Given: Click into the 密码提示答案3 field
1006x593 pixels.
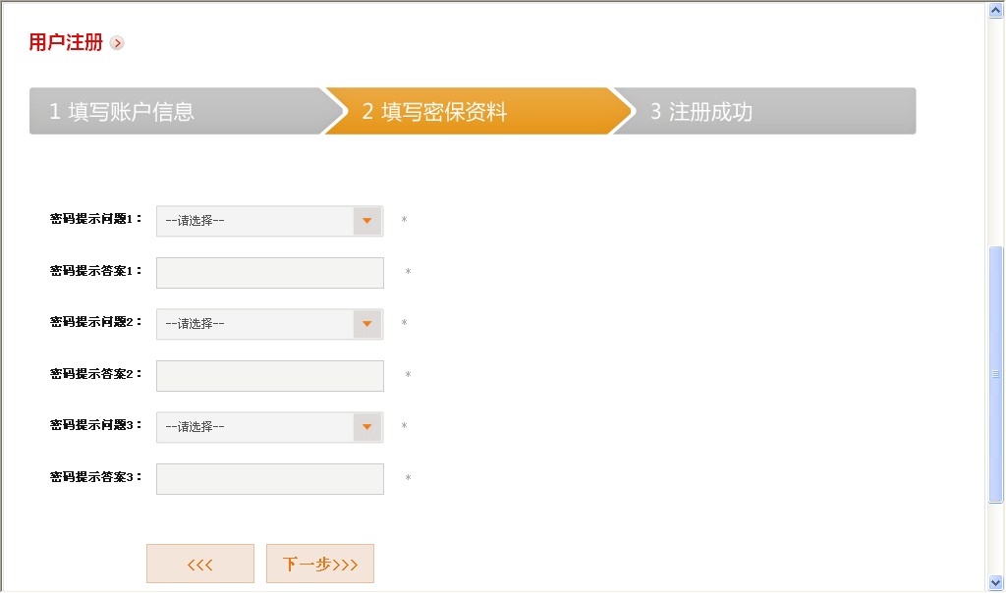Looking at the screenshot, I should click(269, 479).
